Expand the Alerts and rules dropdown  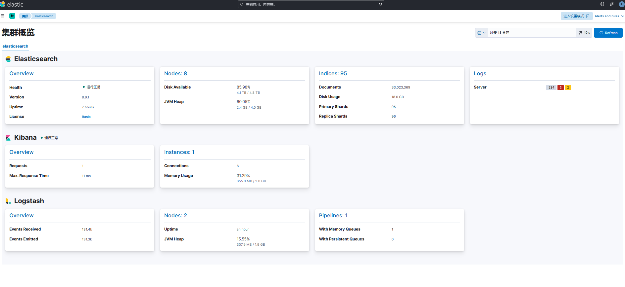tap(609, 16)
